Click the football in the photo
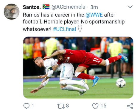The width and height of the screenshot is (137, 112). 121,83
